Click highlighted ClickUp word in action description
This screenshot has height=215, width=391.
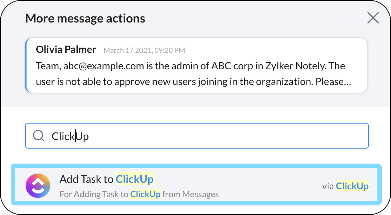[x=145, y=194]
